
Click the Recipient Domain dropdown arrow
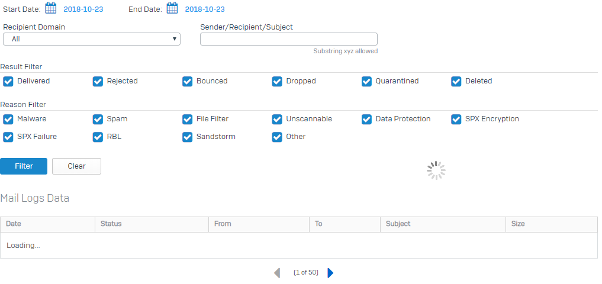click(x=174, y=39)
